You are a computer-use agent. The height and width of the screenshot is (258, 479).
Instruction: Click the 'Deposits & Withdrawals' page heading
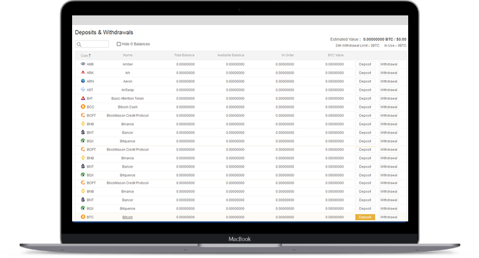104,32
